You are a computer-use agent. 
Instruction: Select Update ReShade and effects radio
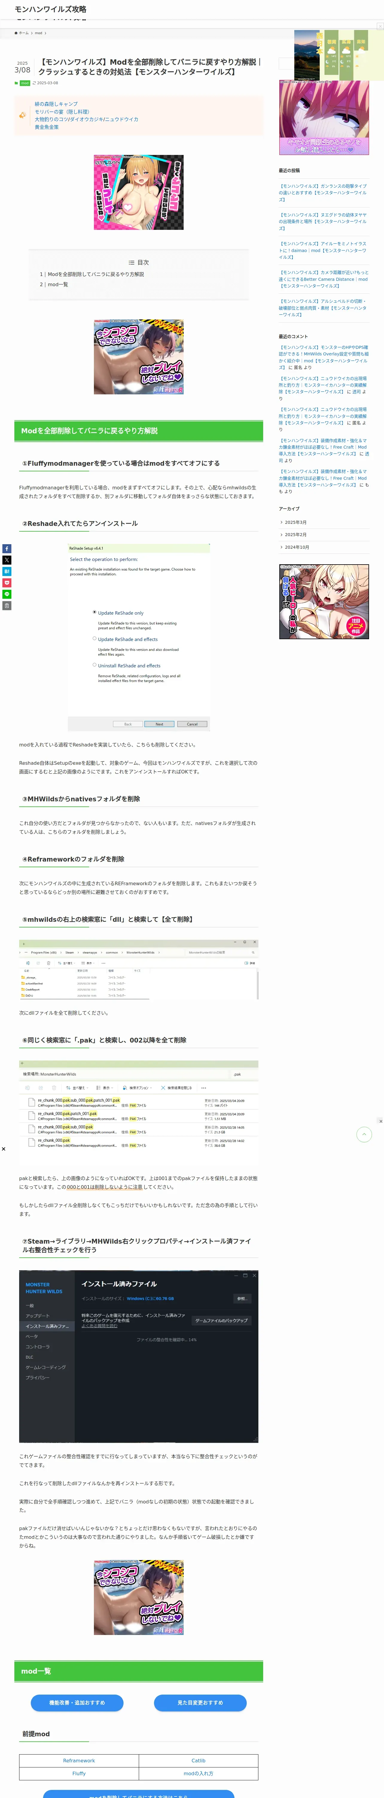(95, 638)
